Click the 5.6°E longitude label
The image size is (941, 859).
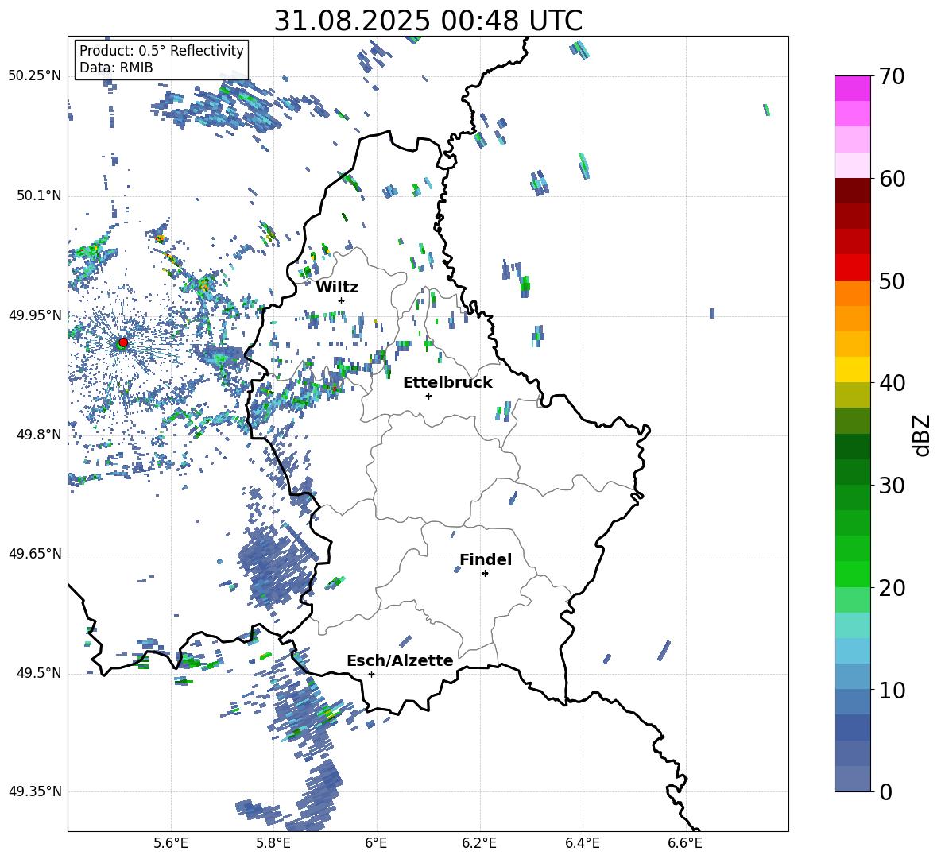[x=171, y=843]
